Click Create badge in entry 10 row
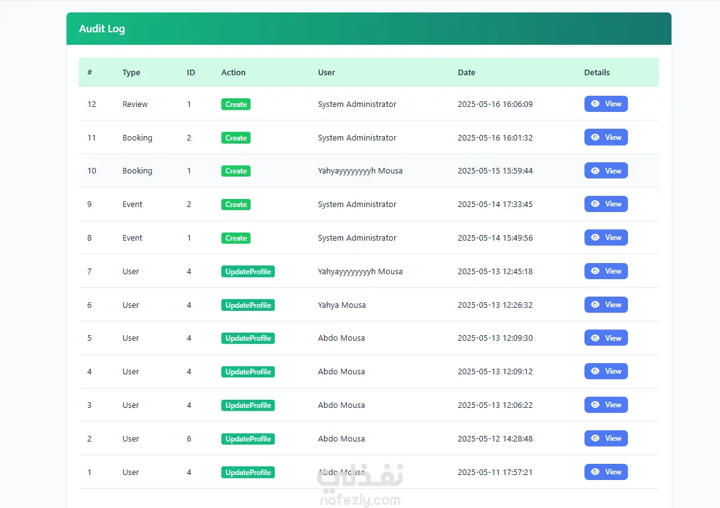720x508 pixels. [236, 171]
